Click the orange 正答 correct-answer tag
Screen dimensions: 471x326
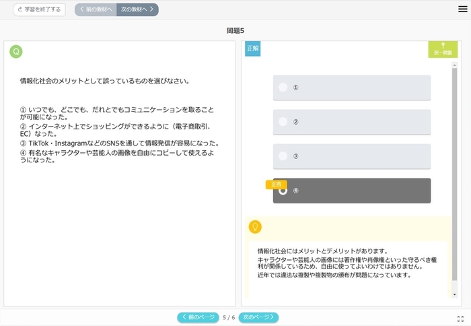point(276,185)
